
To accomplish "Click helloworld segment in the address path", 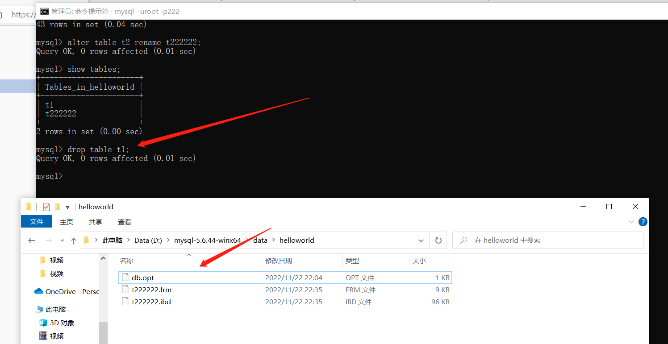I will point(297,240).
